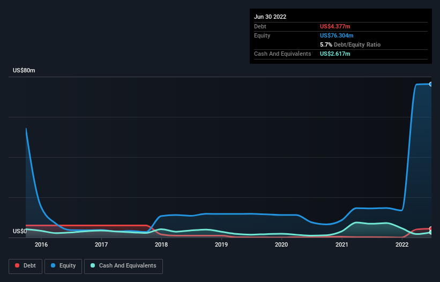Click the Jun 30 2022 tooltip date
The height and width of the screenshot is (282, 440).
(270, 17)
